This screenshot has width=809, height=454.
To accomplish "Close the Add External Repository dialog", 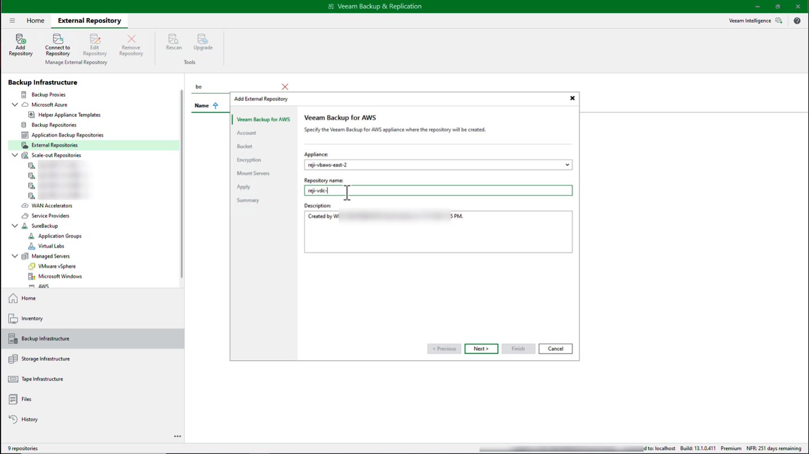I will coord(572,98).
